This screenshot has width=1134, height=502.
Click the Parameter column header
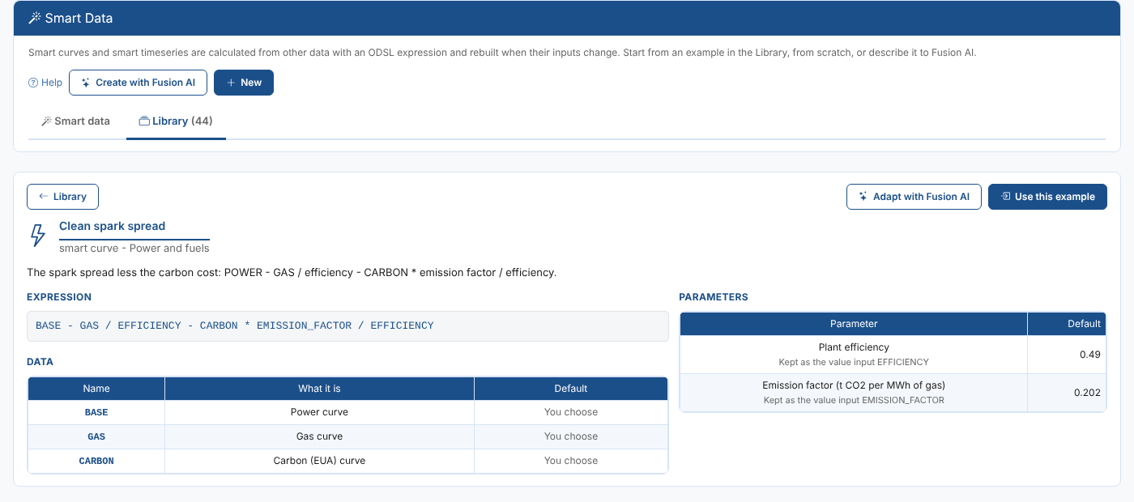[x=854, y=324]
